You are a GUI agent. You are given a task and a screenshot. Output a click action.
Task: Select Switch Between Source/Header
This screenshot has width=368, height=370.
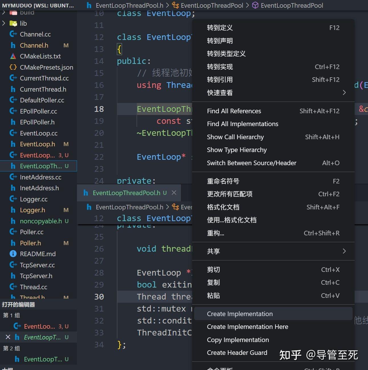(x=273, y=163)
